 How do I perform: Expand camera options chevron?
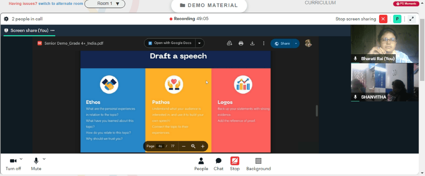21,159
